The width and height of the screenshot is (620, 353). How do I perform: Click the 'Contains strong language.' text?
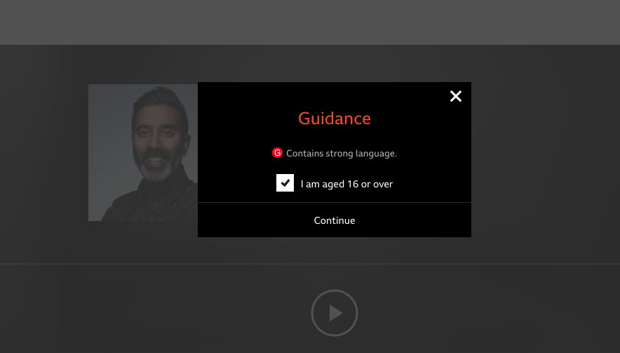pos(342,154)
